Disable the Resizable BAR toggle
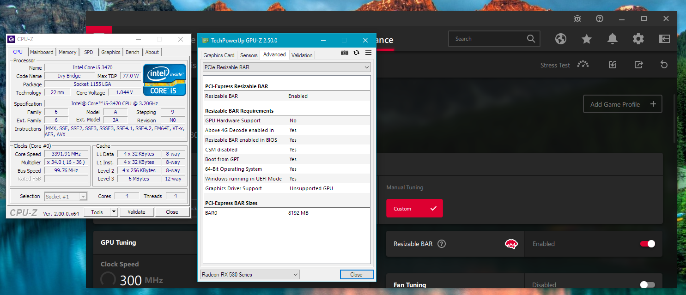 point(647,244)
